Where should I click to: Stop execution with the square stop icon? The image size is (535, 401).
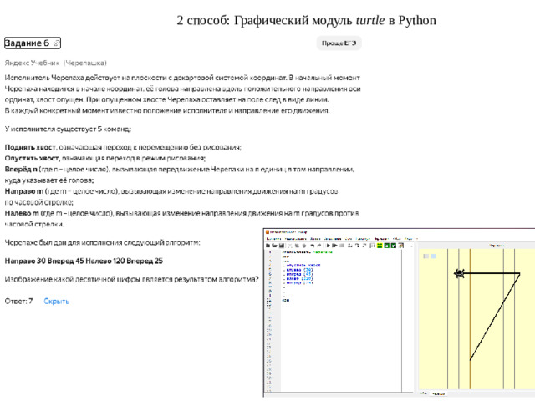(x=342, y=246)
